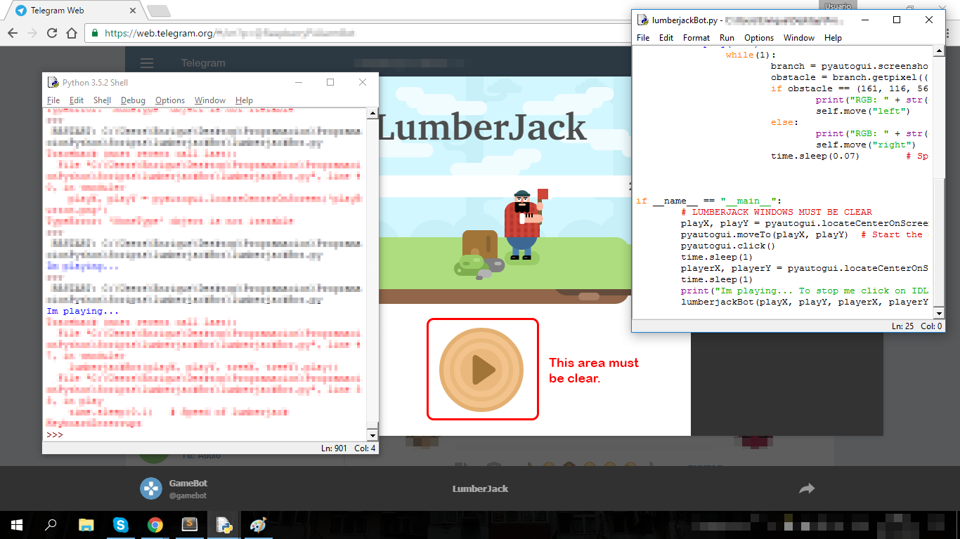Click the LumberJack title in bottom bar
The height and width of the screenshot is (539, 960).
tap(480, 488)
